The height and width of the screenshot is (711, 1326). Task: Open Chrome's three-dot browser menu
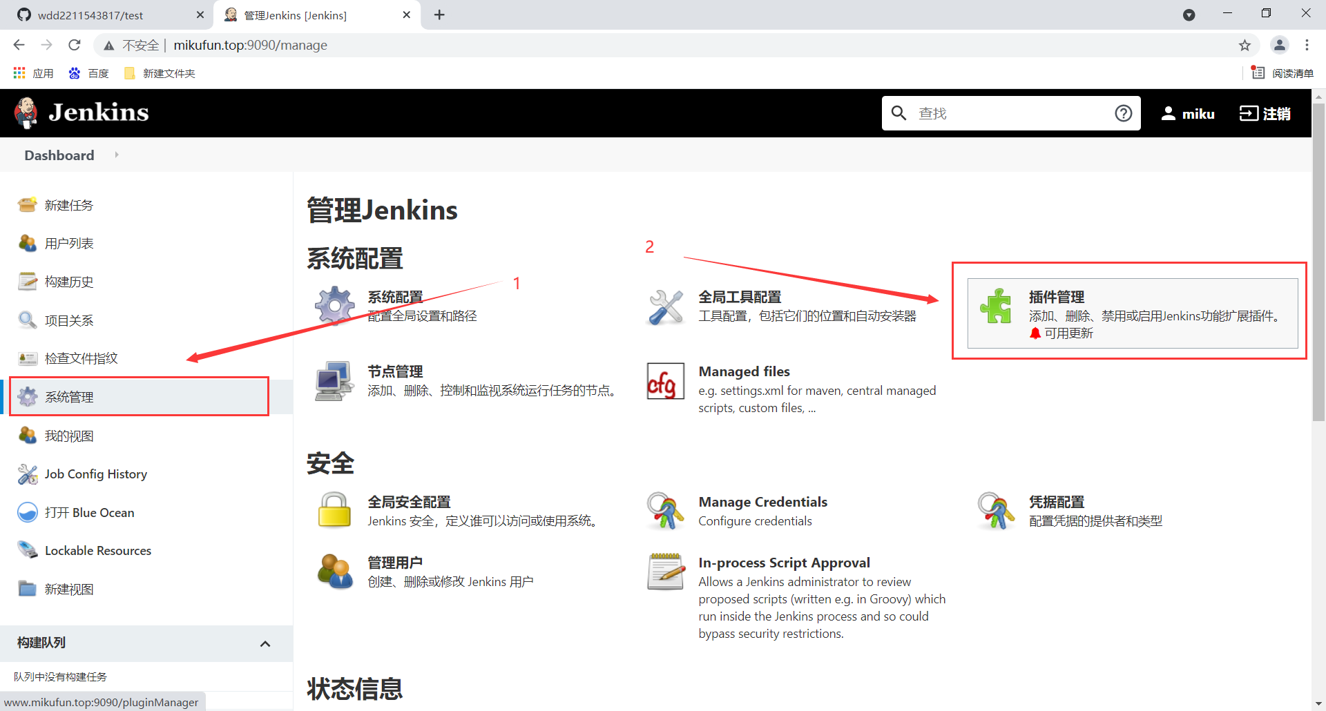coord(1307,45)
